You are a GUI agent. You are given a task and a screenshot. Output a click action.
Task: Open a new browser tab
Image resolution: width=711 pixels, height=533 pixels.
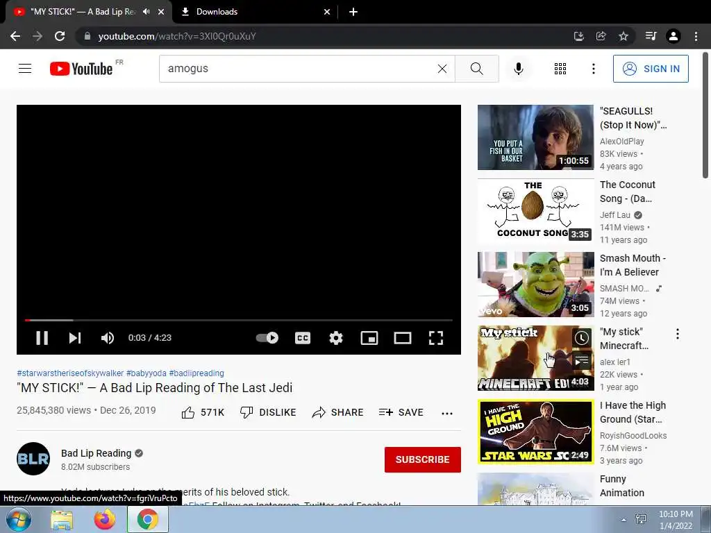pyautogui.click(x=353, y=12)
